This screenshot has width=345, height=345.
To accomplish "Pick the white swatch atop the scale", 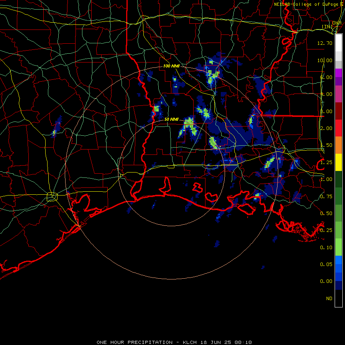I will 338,43.
